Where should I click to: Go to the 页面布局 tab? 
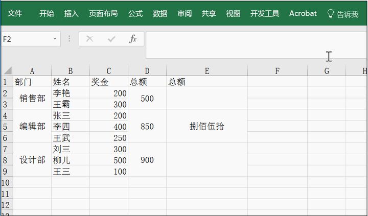103,14
